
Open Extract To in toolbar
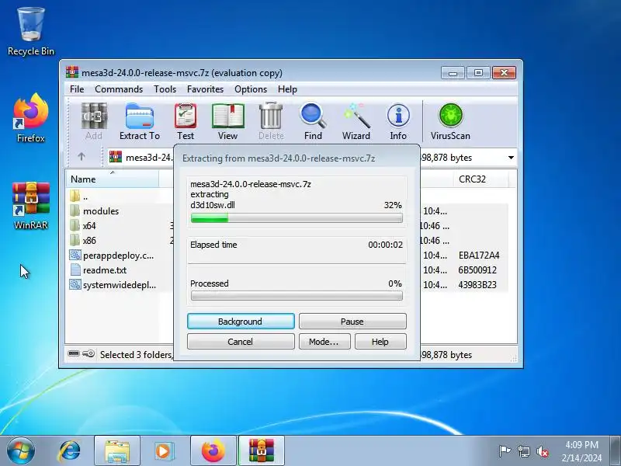pyautogui.click(x=140, y=121)
